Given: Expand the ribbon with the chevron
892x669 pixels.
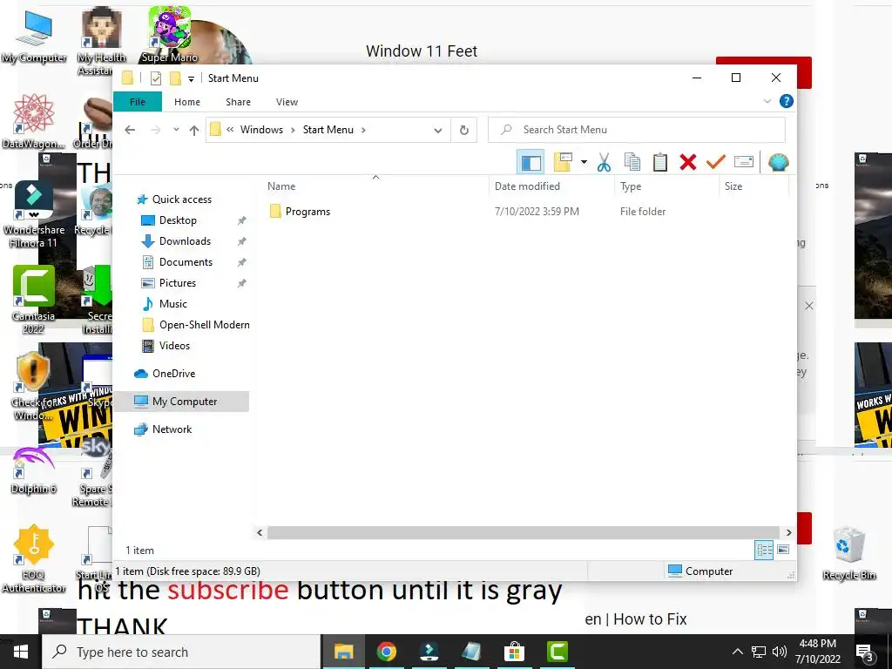Looking at the screenshot, I should click(767, 101).
